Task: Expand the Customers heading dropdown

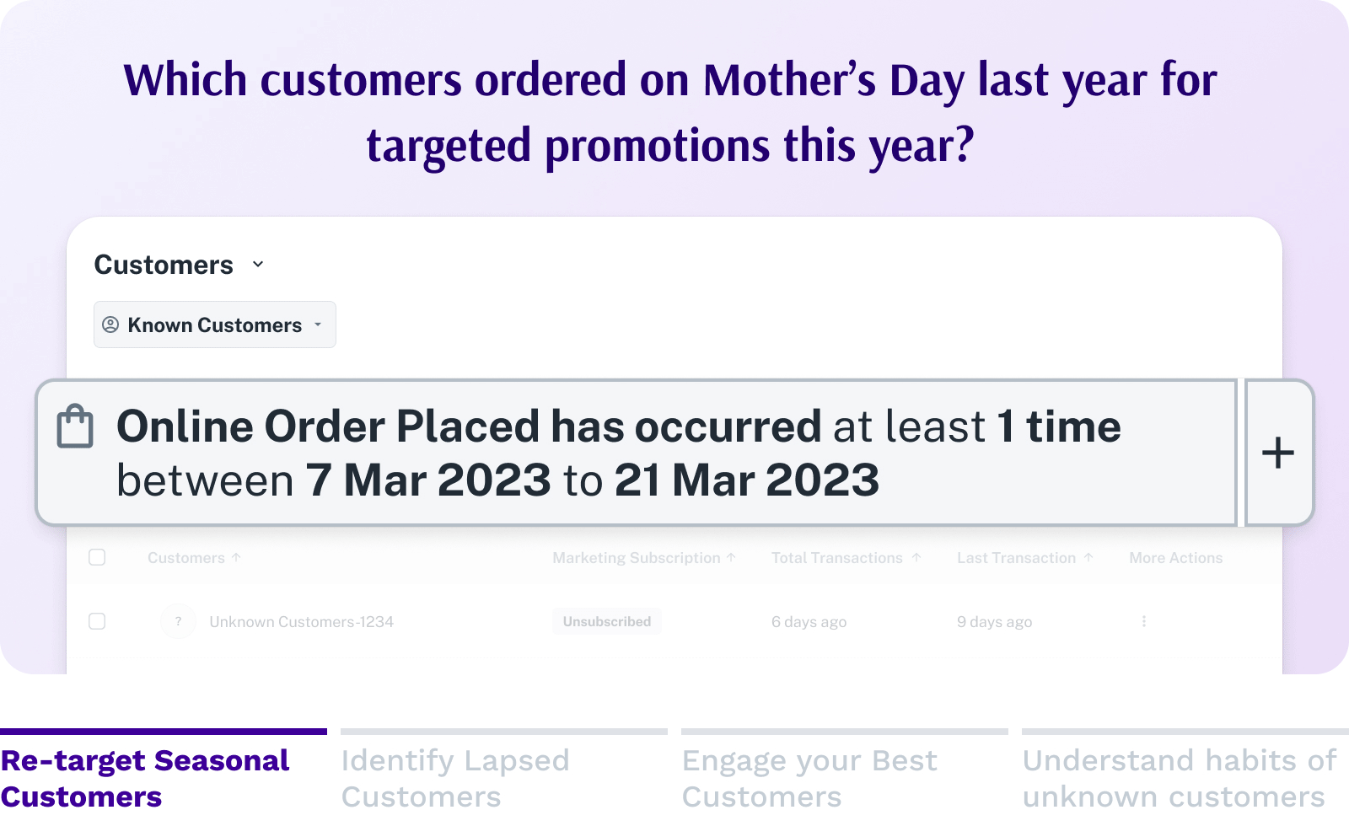Action: pos(258,265)
